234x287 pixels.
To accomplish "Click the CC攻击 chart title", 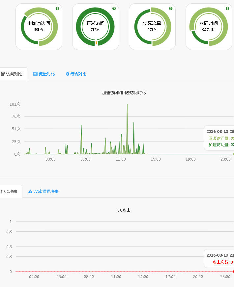I will (124, 210).
